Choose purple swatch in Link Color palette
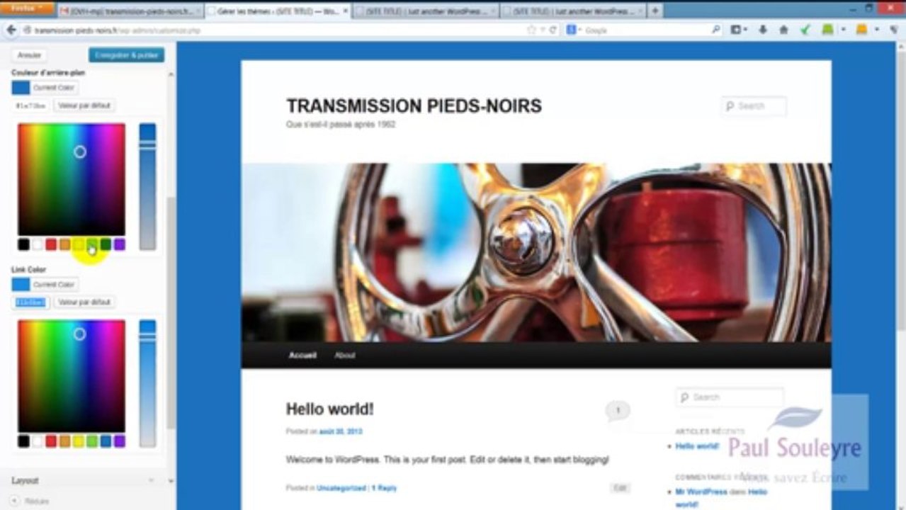 click(x=119, y=441)
